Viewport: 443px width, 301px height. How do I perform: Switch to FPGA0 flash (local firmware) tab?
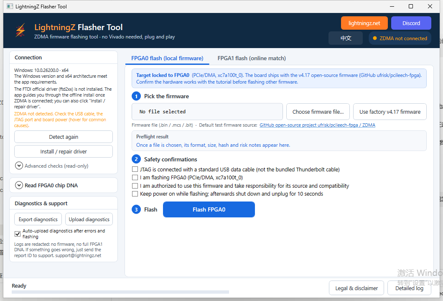(167, 58)
